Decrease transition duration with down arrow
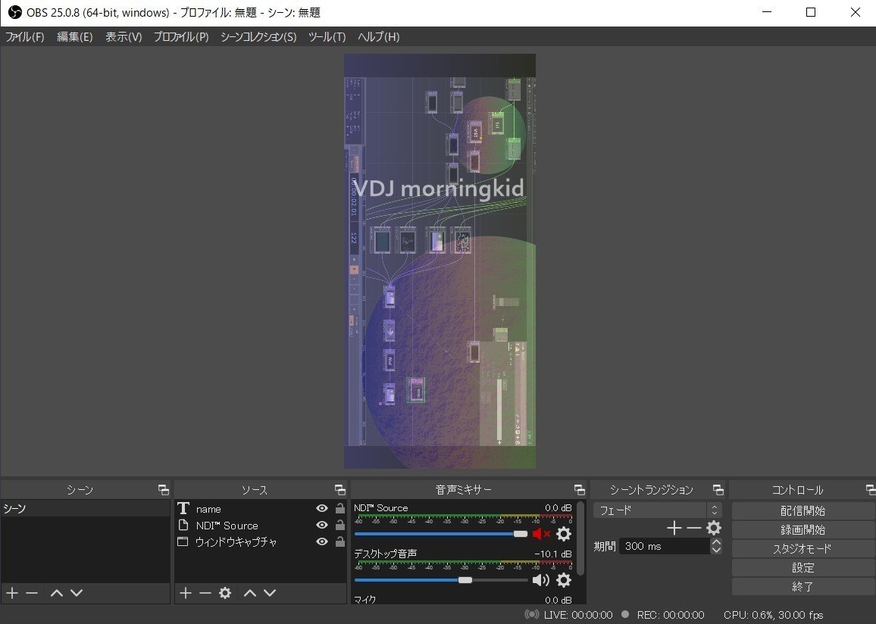 pyautogui.click(x=715, y=551)
